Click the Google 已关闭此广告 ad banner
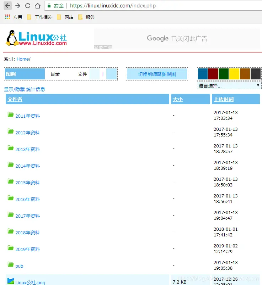 coord(177,39)
